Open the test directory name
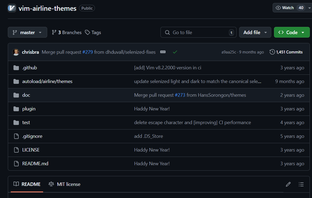The height and width of the screenshot is (198, 312). tap(26, 123)
